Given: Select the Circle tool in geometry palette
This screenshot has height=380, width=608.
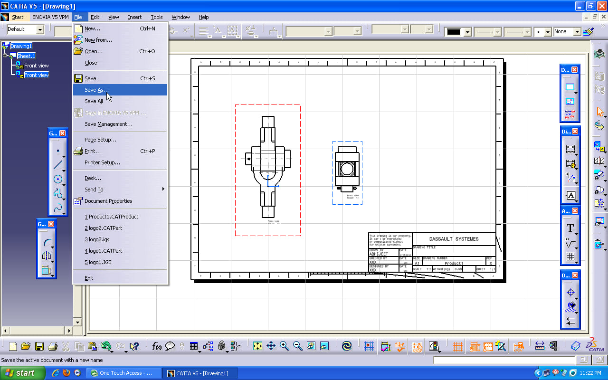Looking at the screenshot, I should 58,179.
